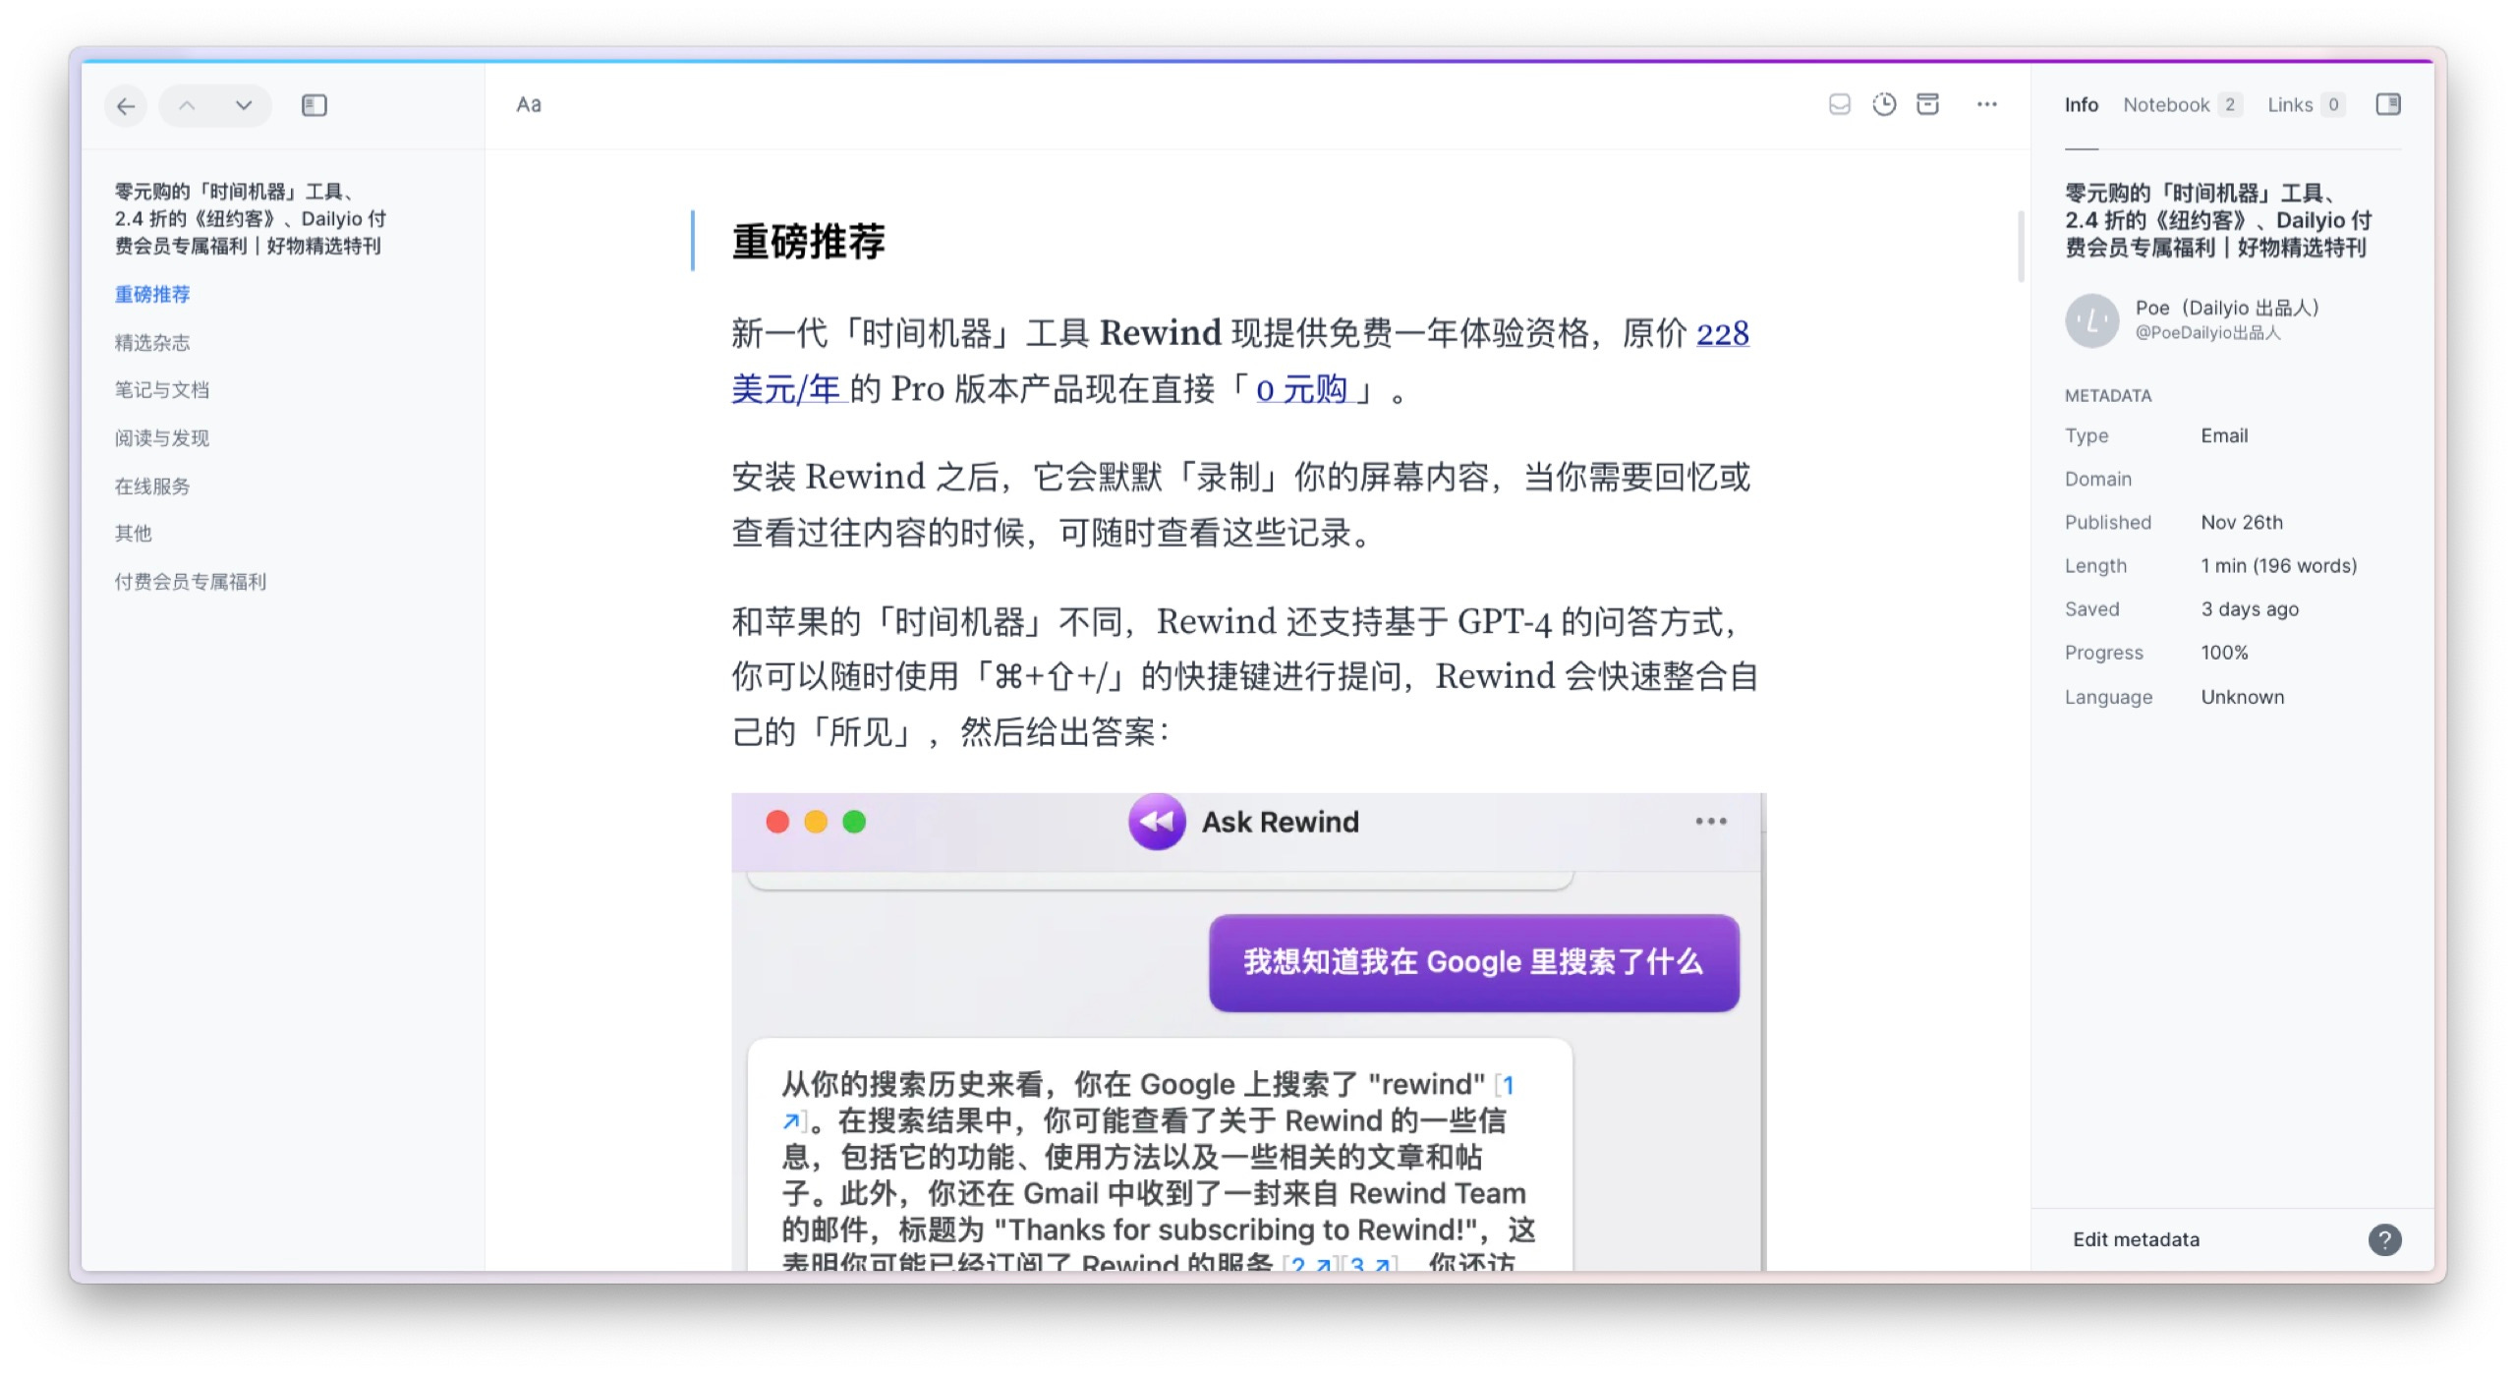Viewport: 2516px width, 1375px height.
Task: Click the Edit metadata button
Action: [2136, 1239]
